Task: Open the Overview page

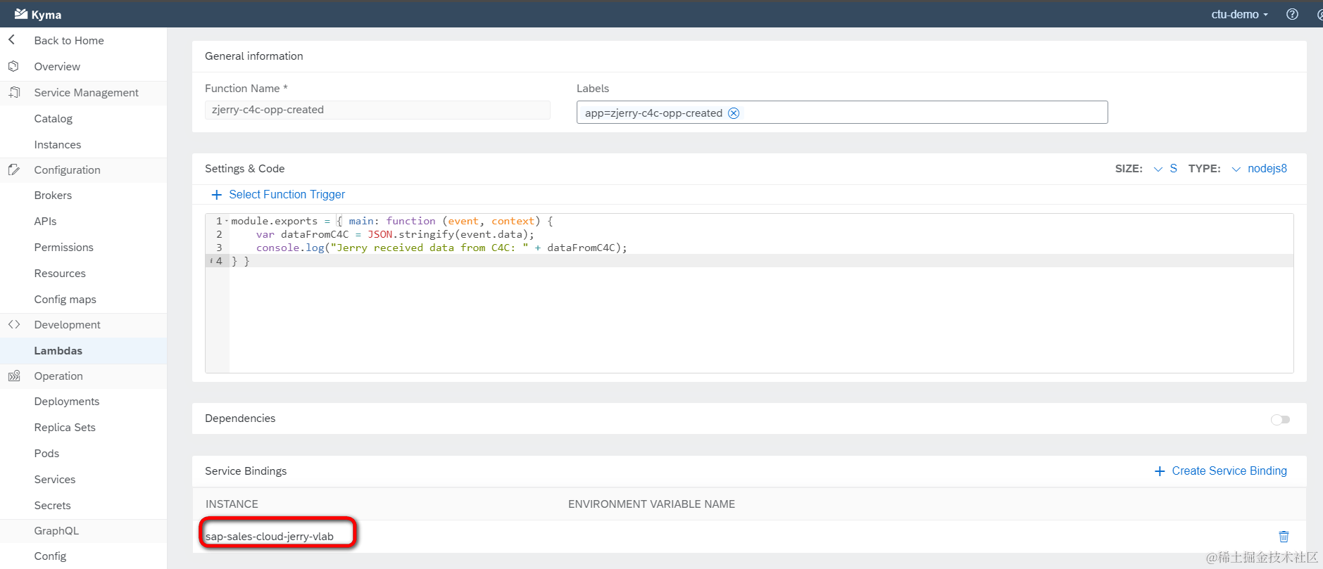Action: coord(57,66)
